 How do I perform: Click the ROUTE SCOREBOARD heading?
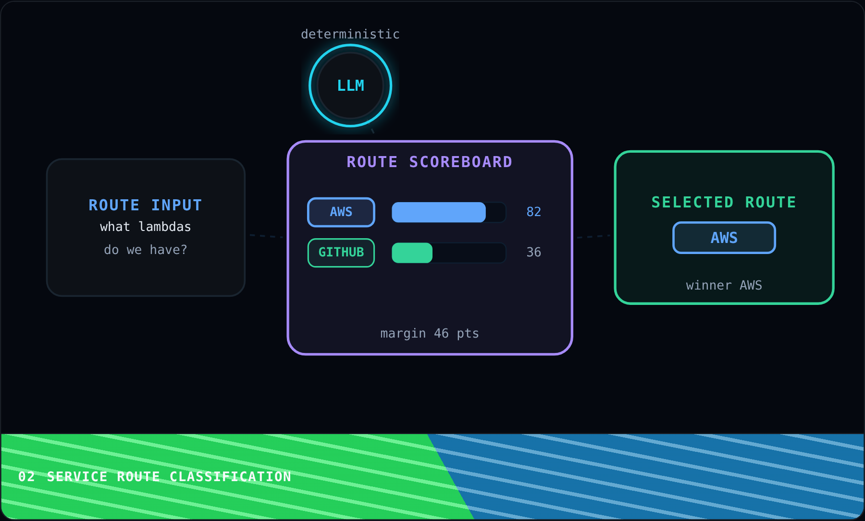point(430,162)
